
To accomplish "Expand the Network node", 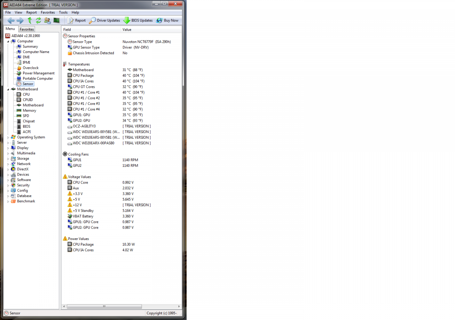I will pyautogui.click(x=8, y=164).
